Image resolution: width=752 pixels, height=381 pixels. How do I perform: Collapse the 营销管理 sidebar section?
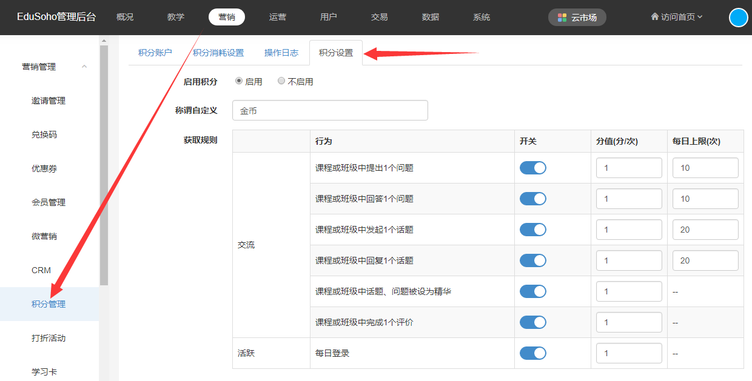coord(84,67)
